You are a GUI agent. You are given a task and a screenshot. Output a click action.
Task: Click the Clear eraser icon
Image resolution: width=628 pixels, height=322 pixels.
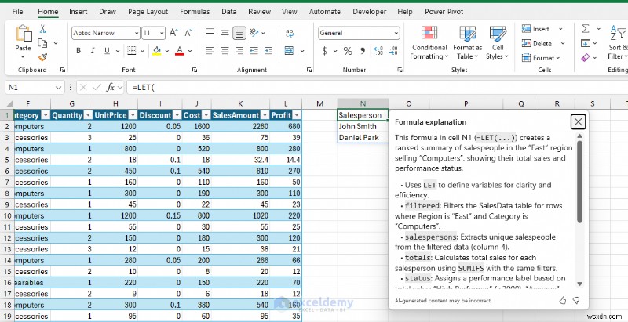pos(586,58)
